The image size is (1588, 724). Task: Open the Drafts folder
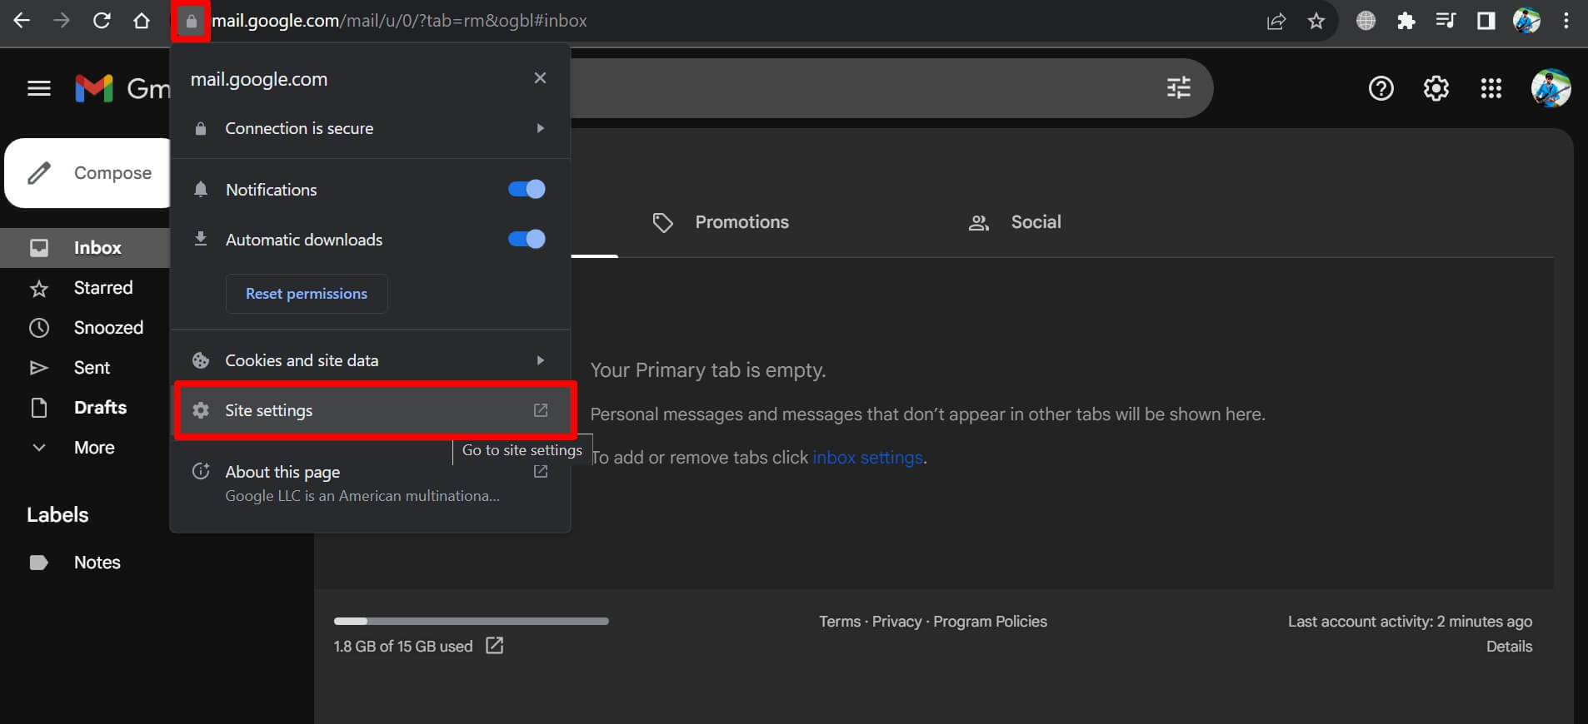(x=84, y=408)
